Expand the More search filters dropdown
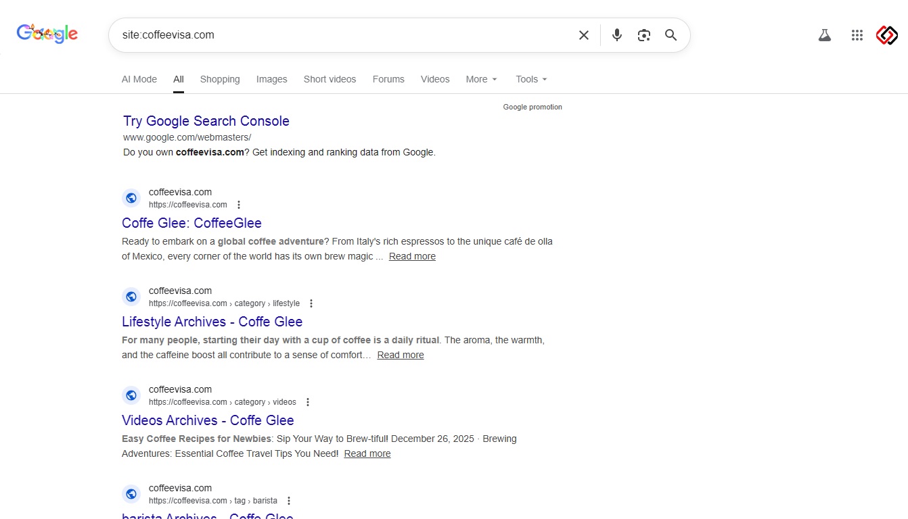Screen dimensions: 908x519 [481, 79]
